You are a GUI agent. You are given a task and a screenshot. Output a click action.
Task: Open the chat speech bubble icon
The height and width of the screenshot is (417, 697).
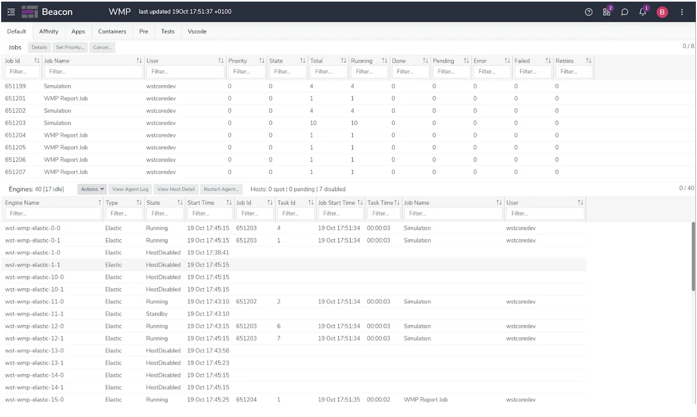pos(625,12)
